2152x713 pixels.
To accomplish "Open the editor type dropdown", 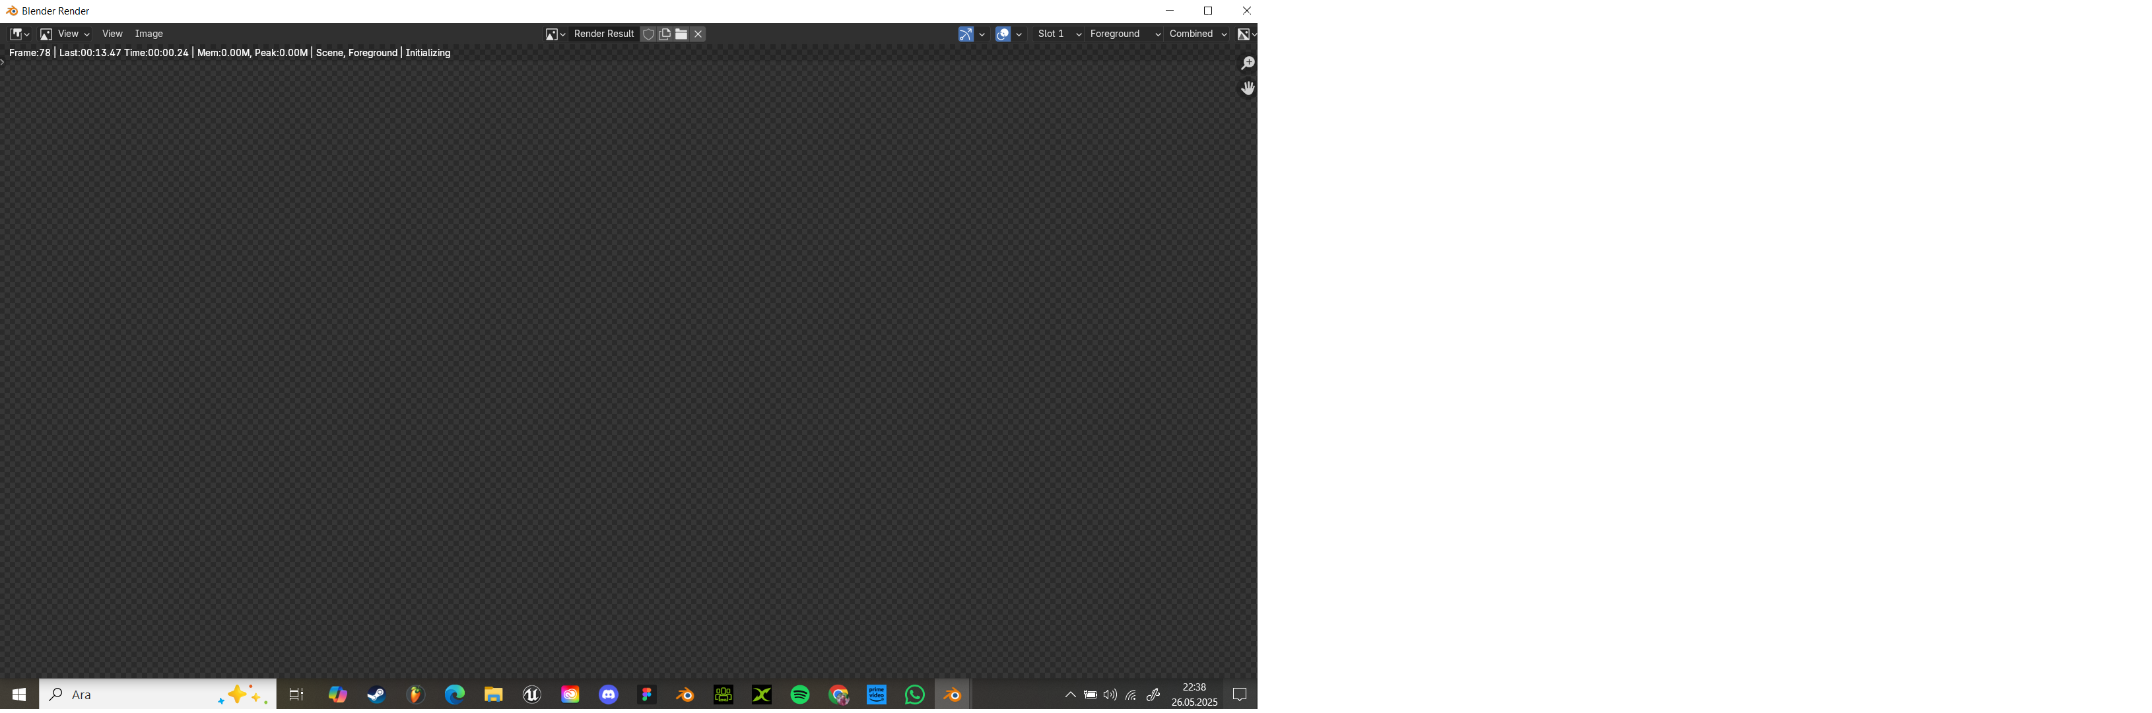I will pyautogui.click(x=19, y=34).
